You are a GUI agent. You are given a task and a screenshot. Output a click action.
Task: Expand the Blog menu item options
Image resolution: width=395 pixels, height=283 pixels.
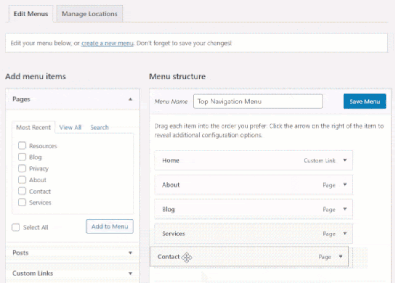tap(345, 209)
